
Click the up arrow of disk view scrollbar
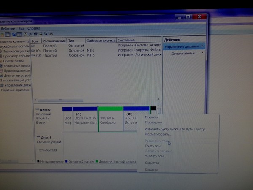[x=159, y=106]
